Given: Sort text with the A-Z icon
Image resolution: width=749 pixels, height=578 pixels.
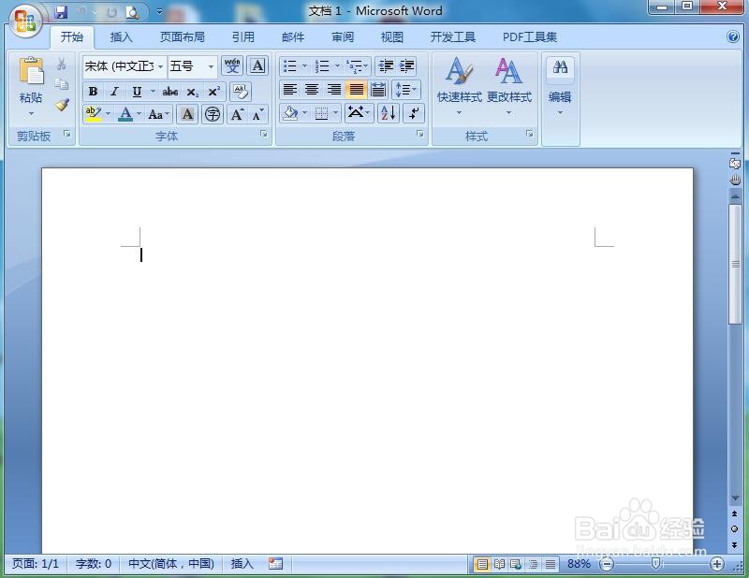Looking at the screenshot, I should click(389, 113).
